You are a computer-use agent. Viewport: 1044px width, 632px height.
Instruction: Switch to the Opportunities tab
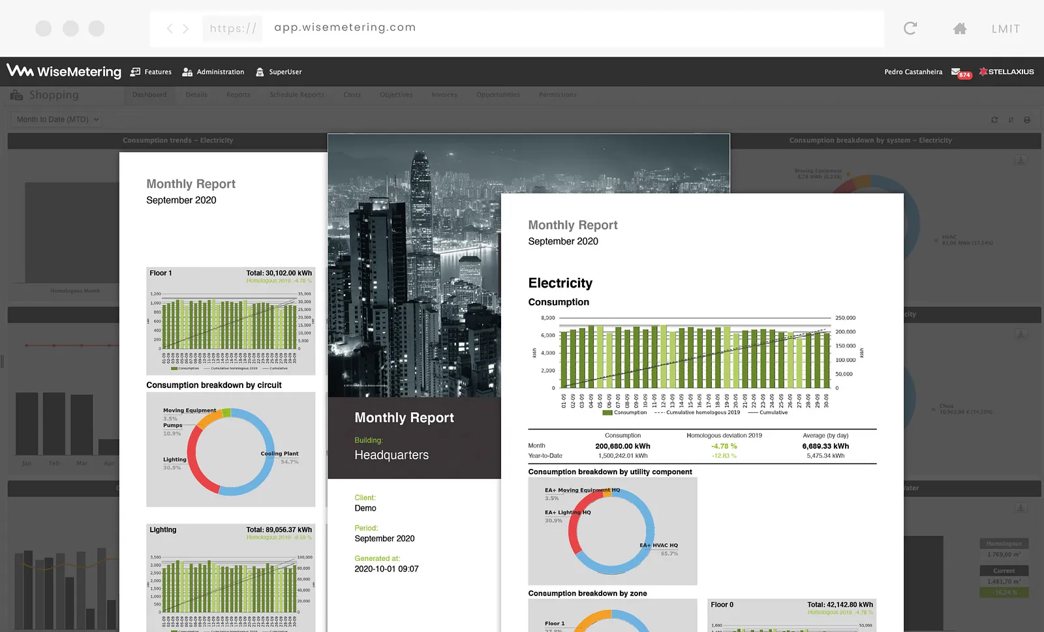[498, 95]
